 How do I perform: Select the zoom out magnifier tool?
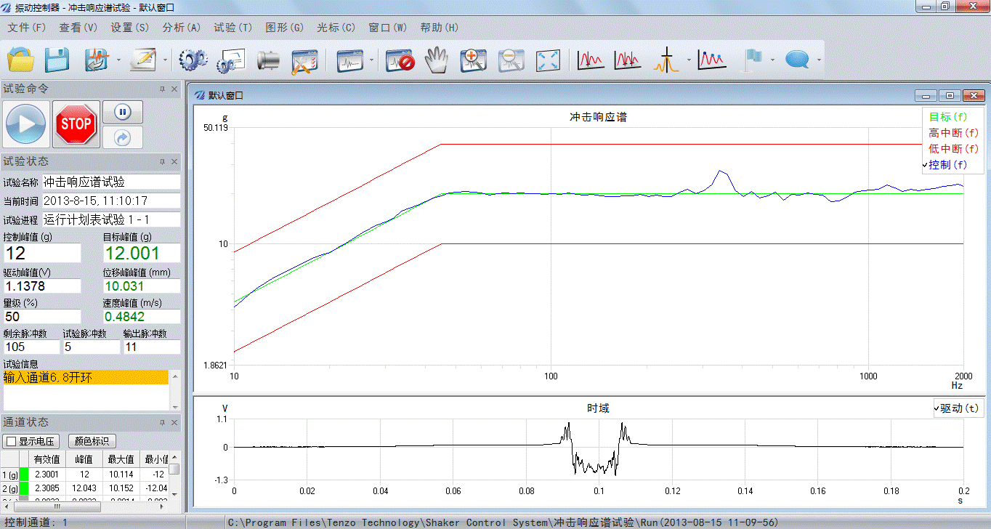click(511, 60)
